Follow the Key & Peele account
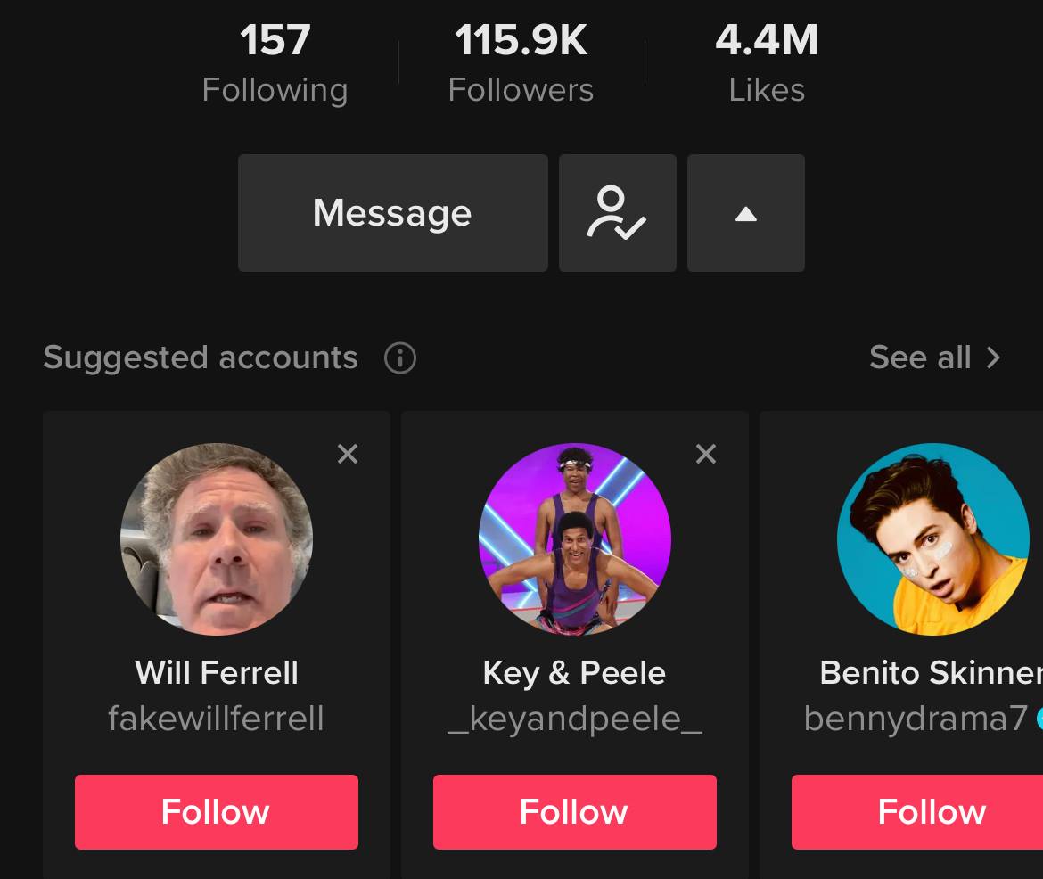The image size is (1043, 879). pos(574,811)
